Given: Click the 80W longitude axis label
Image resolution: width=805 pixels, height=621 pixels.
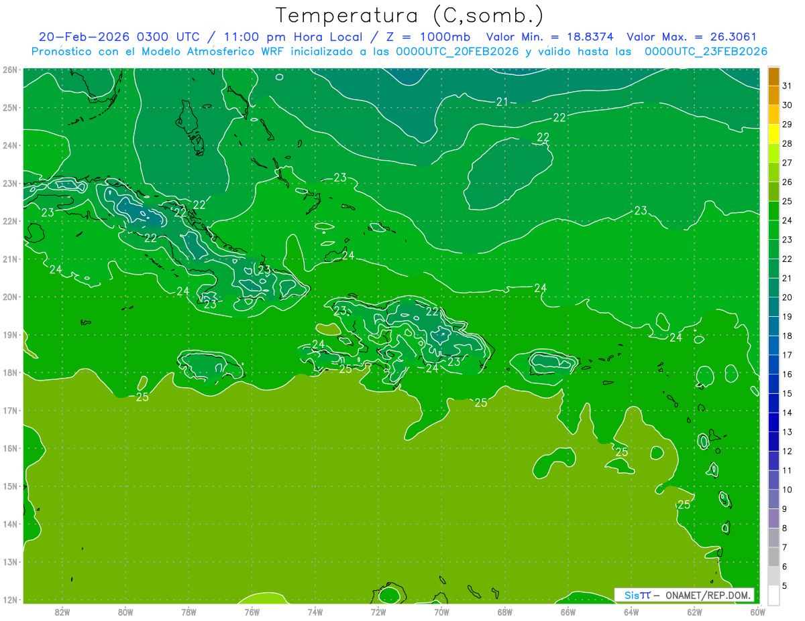Looking at the screenshot, I should (125, 612).
